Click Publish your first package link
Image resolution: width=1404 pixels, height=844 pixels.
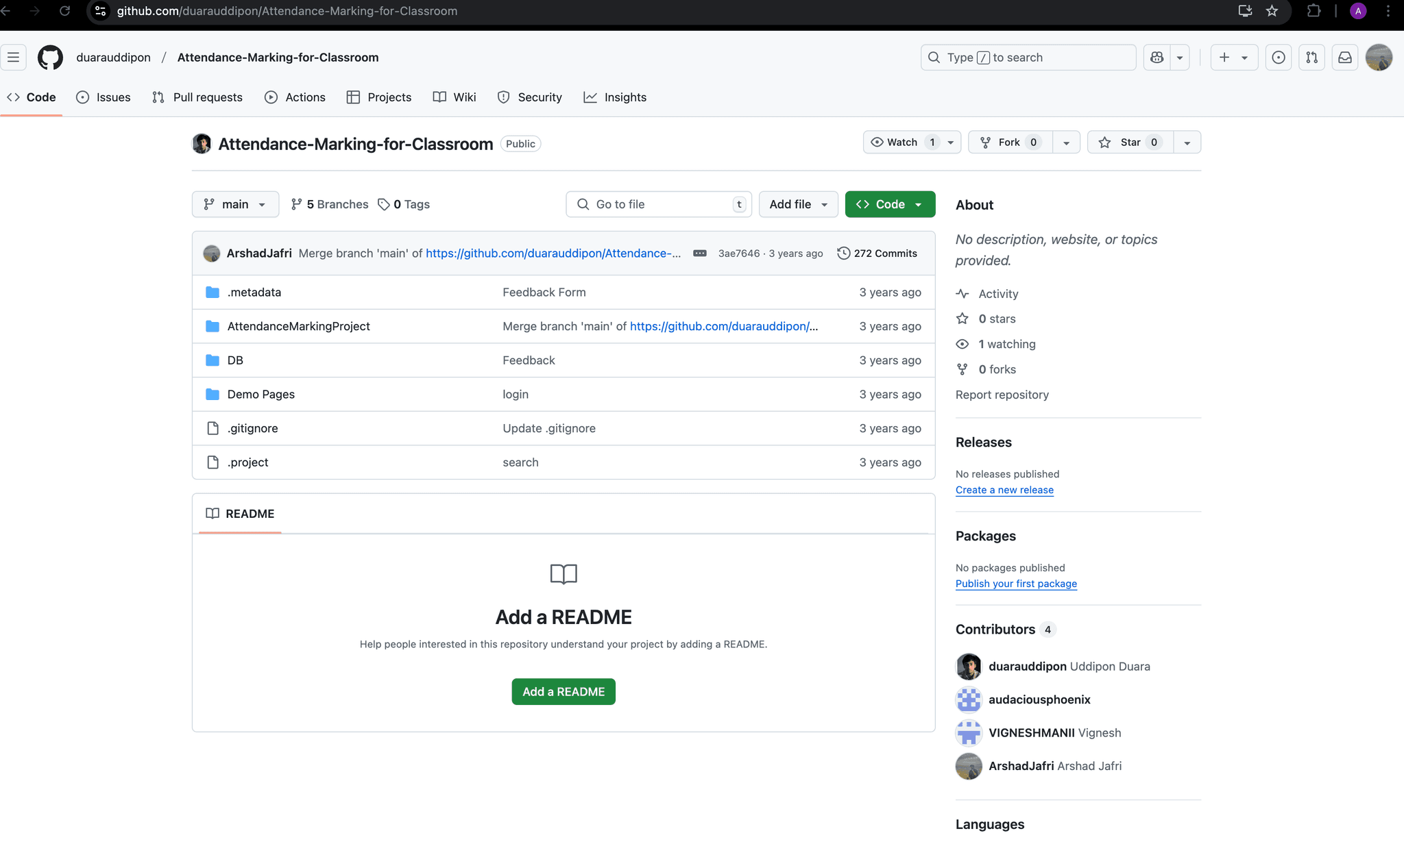coord(1016,584)
